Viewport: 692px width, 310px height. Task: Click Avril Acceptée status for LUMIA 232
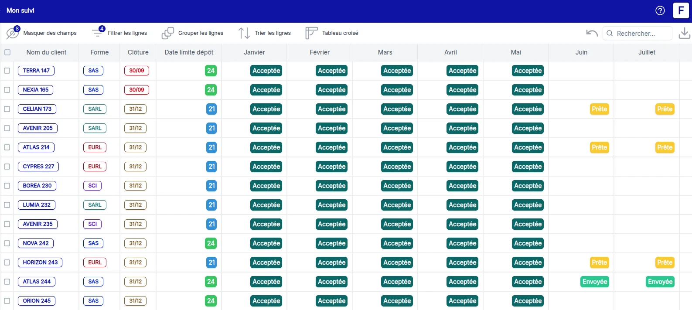(x=462, y=205)
